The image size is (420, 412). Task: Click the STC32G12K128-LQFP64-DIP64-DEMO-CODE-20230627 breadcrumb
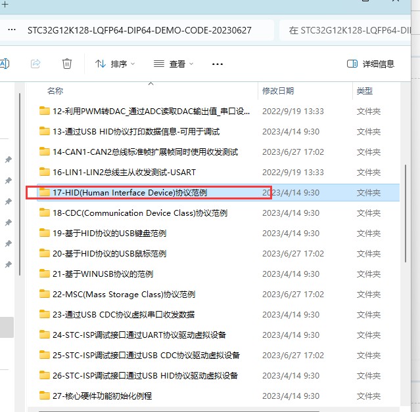tap(139, 30)
